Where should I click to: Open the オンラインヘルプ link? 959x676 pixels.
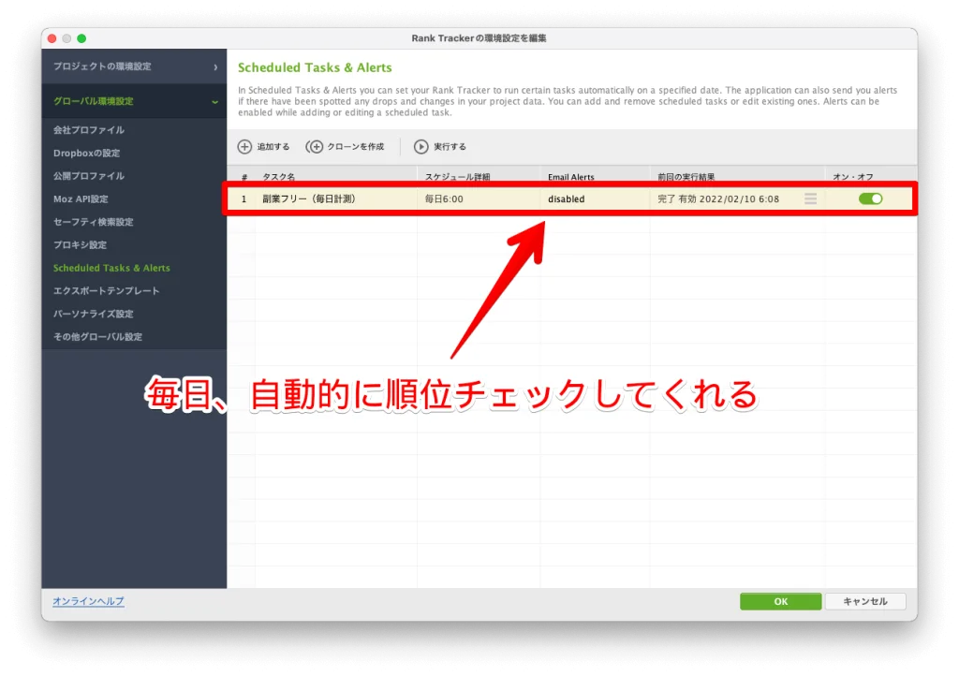[88, 601]
